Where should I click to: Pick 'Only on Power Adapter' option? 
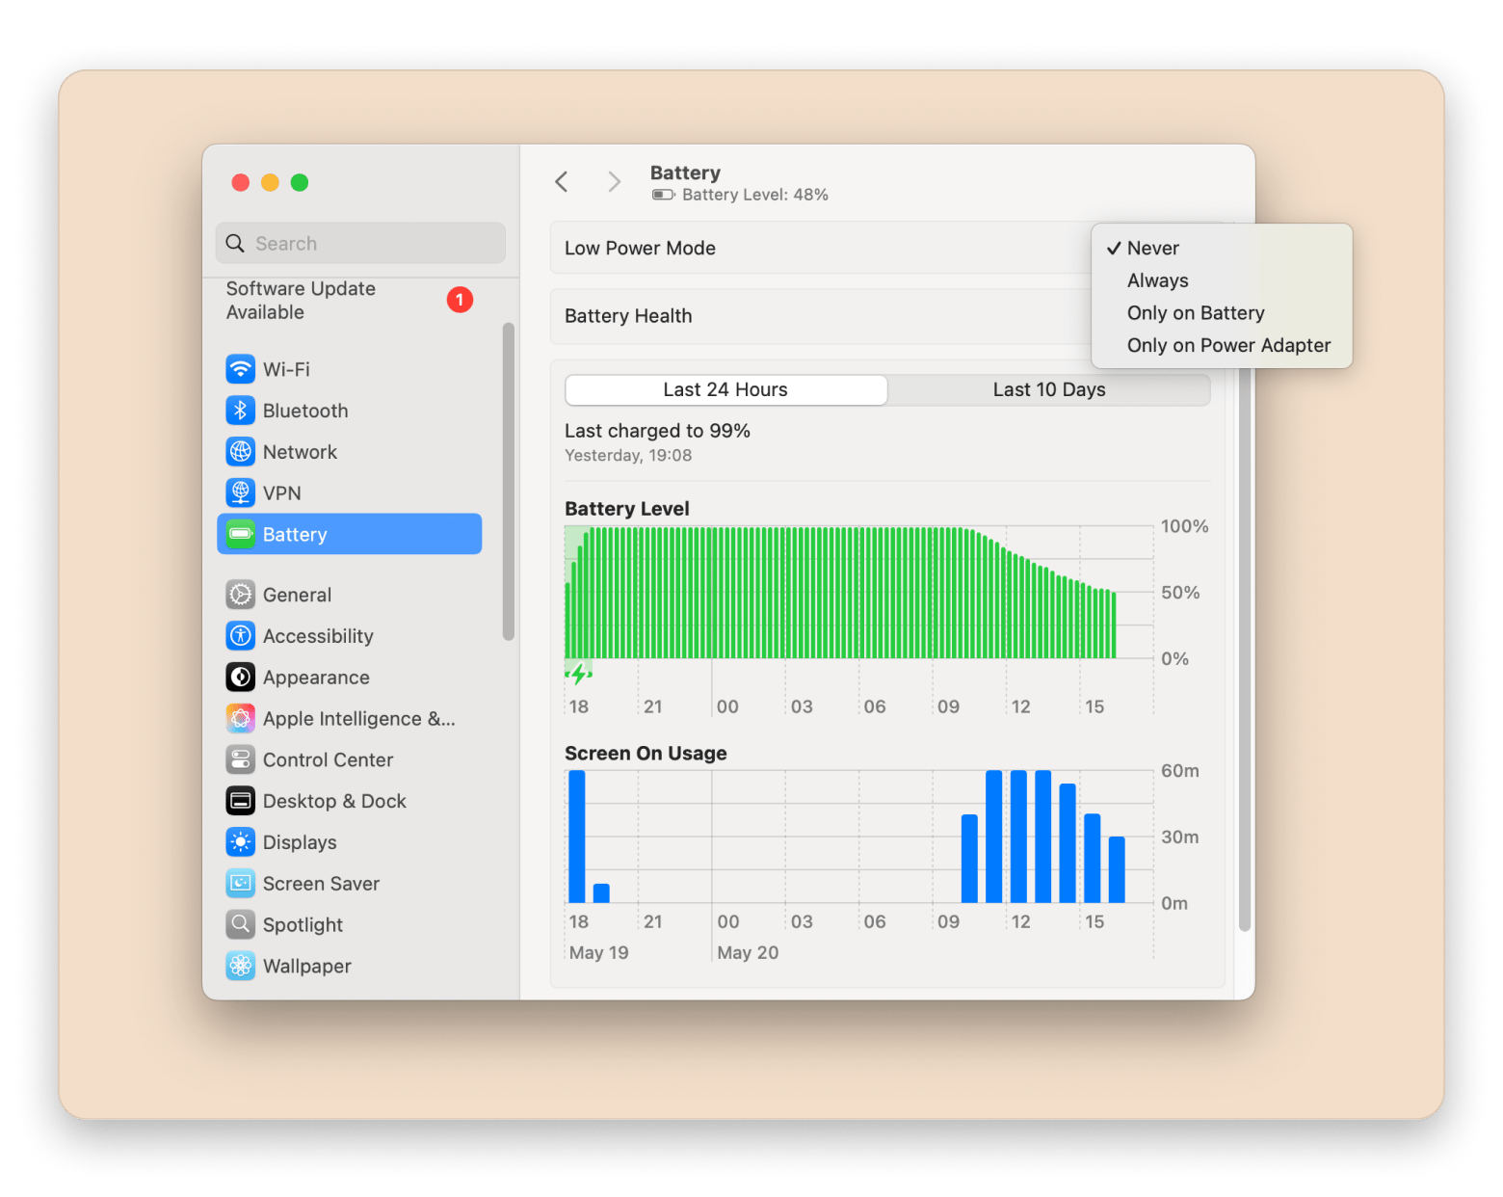[1228, 345]
